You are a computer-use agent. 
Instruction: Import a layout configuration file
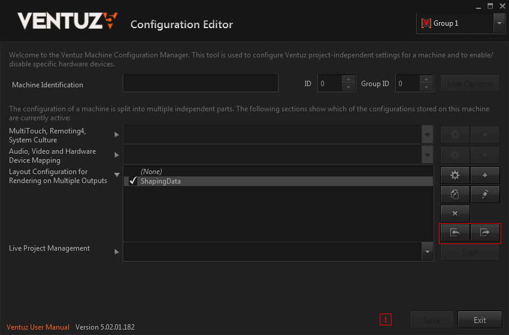(455, 233)
